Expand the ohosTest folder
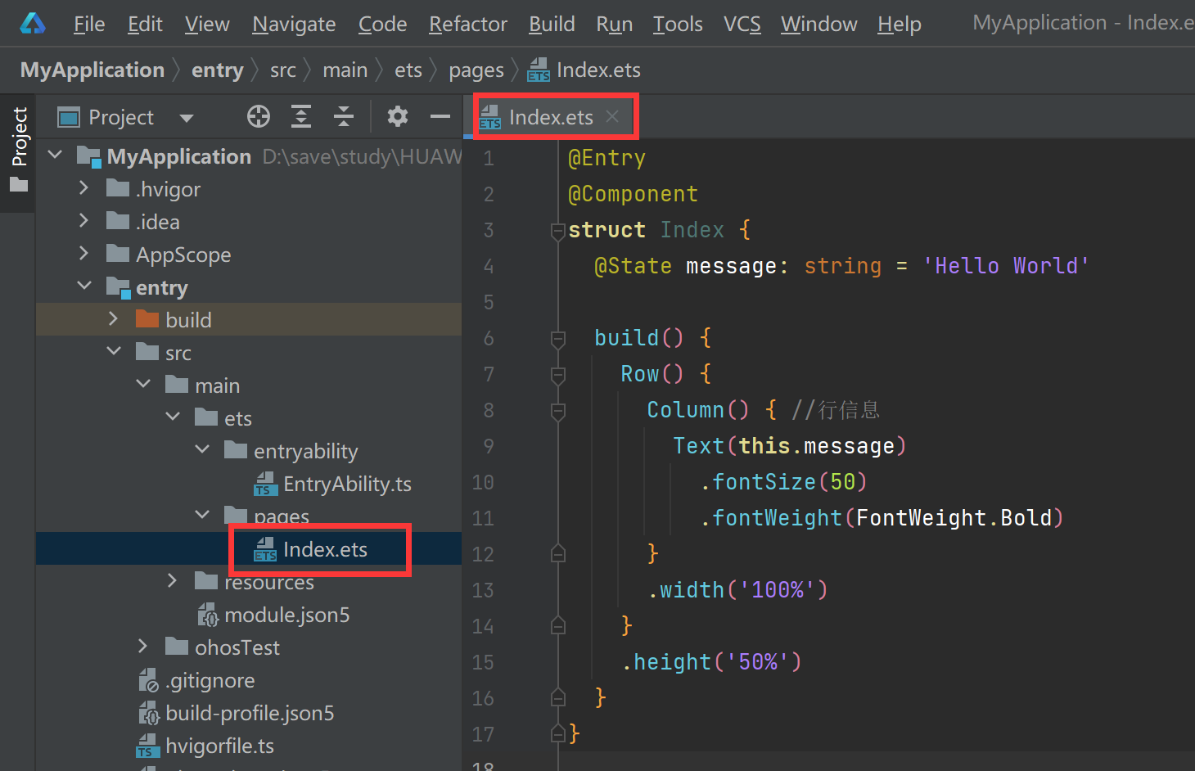The height and width of the screenshot is (771, 1195). (142, 647)
